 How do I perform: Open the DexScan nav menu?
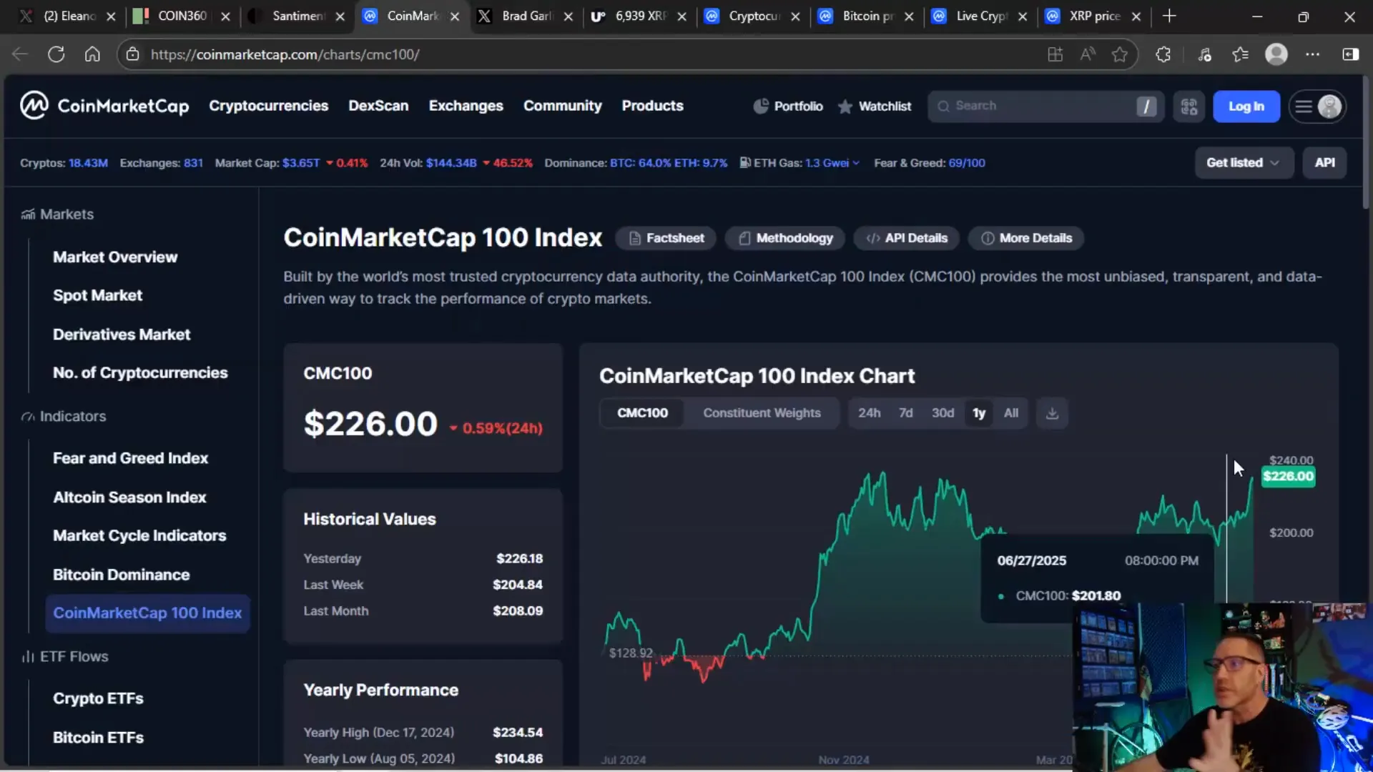tap(378, 106)
